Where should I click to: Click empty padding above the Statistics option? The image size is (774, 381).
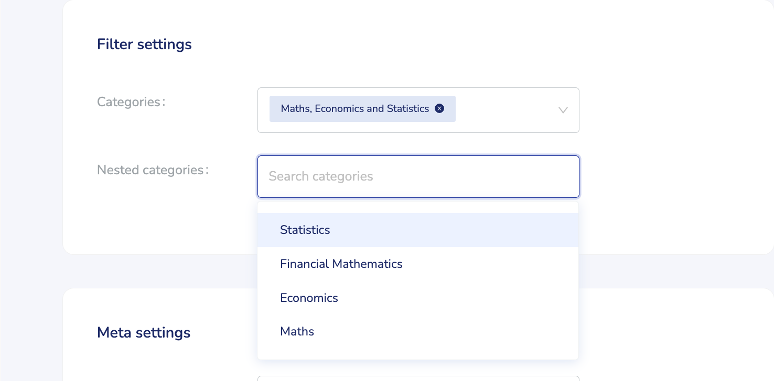418,207
